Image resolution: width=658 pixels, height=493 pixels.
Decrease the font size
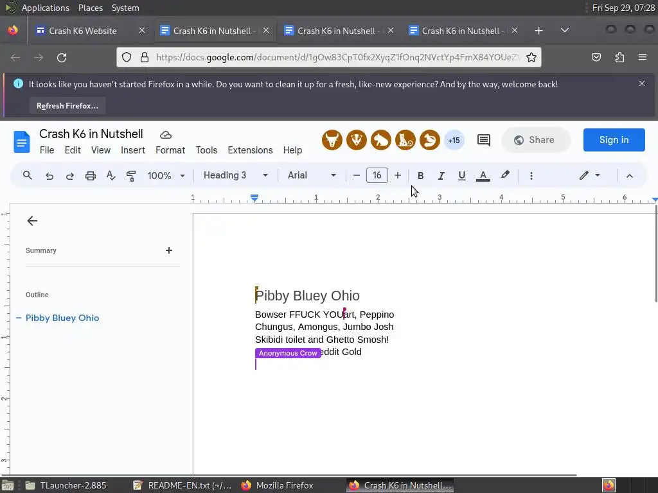tap(356, 175)
